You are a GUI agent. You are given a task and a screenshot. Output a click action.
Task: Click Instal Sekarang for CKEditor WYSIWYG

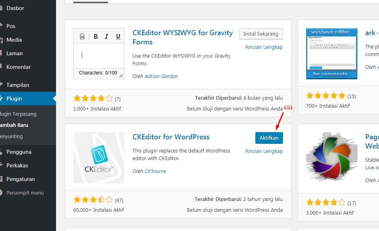(x=261, y=34)
